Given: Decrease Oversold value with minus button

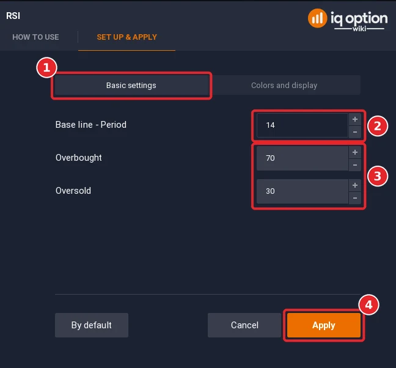Looking at the screenshot, I should pyautogui.click(x=355, y=198).
